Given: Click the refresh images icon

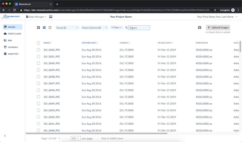Looking at the screenshot, I should [50, 28].
